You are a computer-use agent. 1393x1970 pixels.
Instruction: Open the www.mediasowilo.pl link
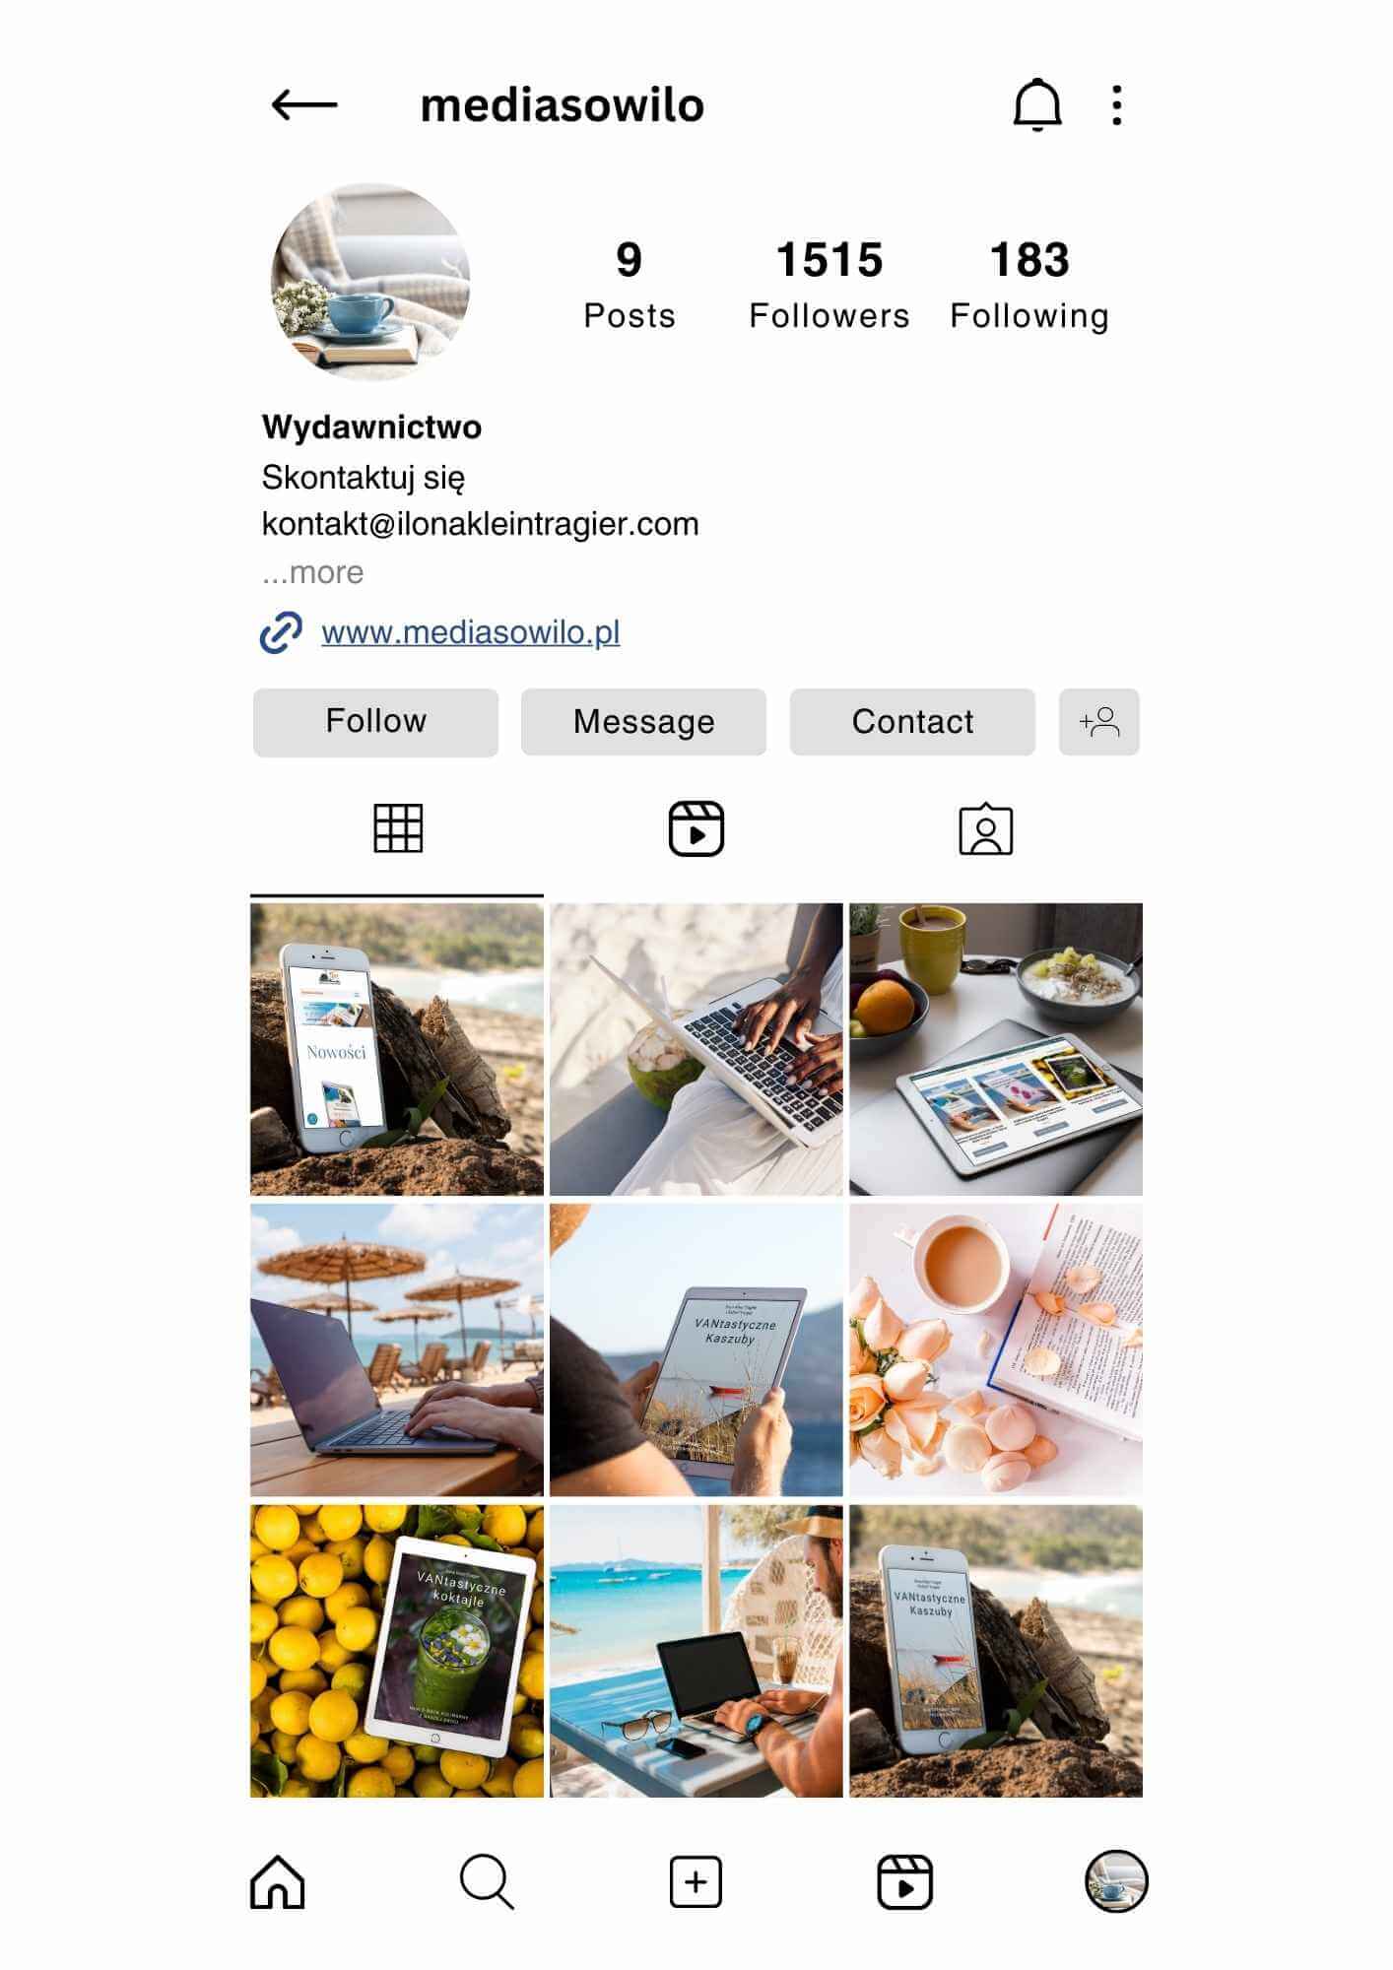pos(470,632)
